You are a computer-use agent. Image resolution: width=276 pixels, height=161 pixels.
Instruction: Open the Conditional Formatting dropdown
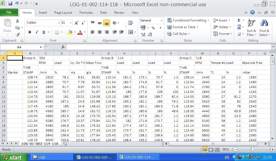(x=188, y=20)
